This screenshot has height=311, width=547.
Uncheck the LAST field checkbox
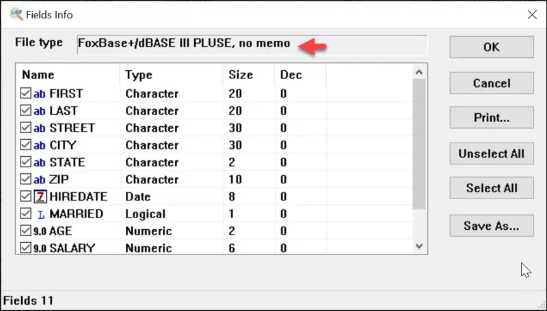[x=25, y=110]
